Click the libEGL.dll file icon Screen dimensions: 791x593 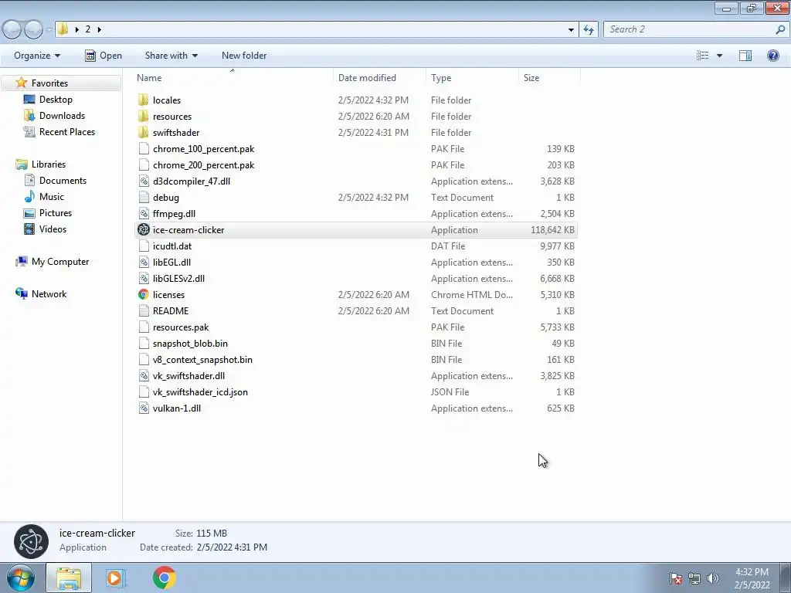[144, 263]
